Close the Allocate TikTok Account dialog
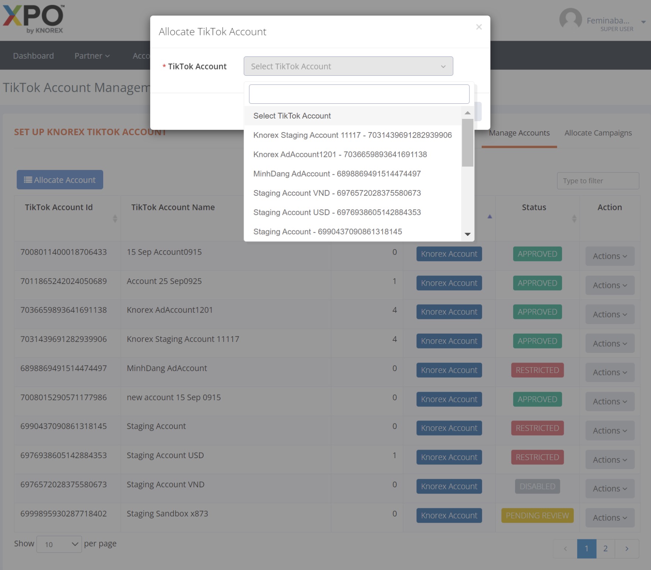Image resolution: width=651 pixels, height=570 pixels. (479, 27)
